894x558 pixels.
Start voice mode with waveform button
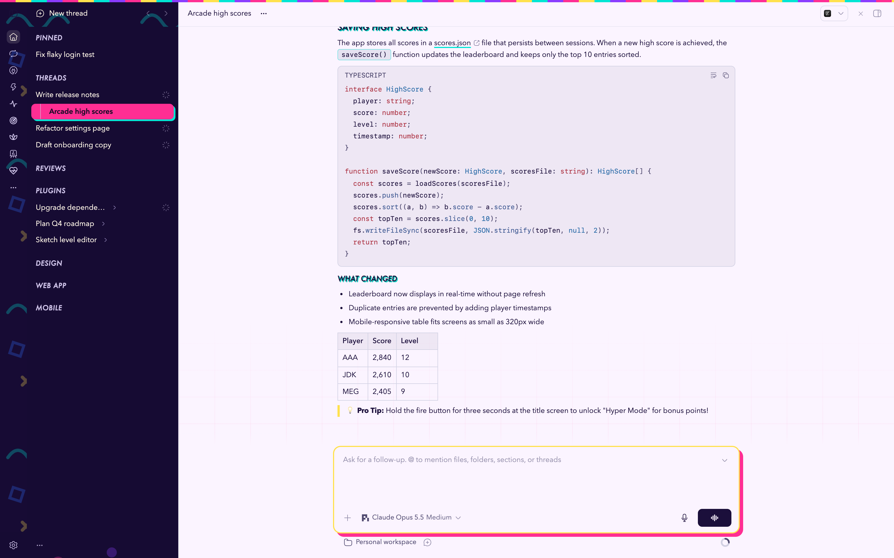714,517
